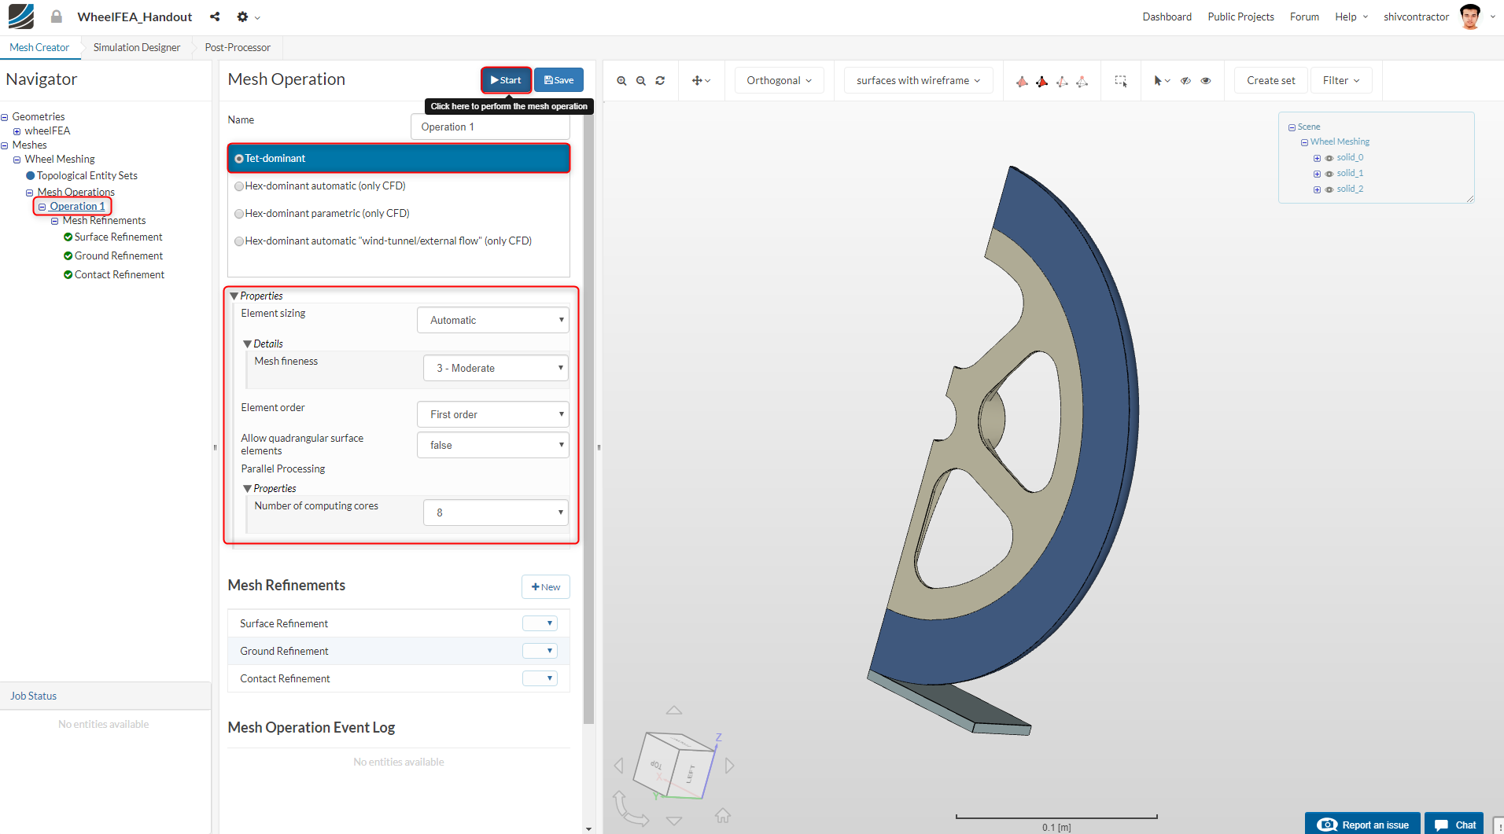Open the surfaces with wireframe dropdown
1504x834 pixels.
click(918, 80)
